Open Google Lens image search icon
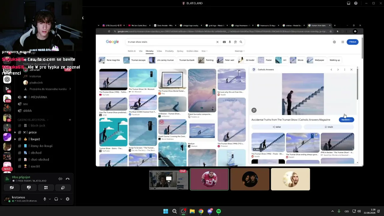The height and width of the screenshot is (216, 384). click(x=235, y=42)
